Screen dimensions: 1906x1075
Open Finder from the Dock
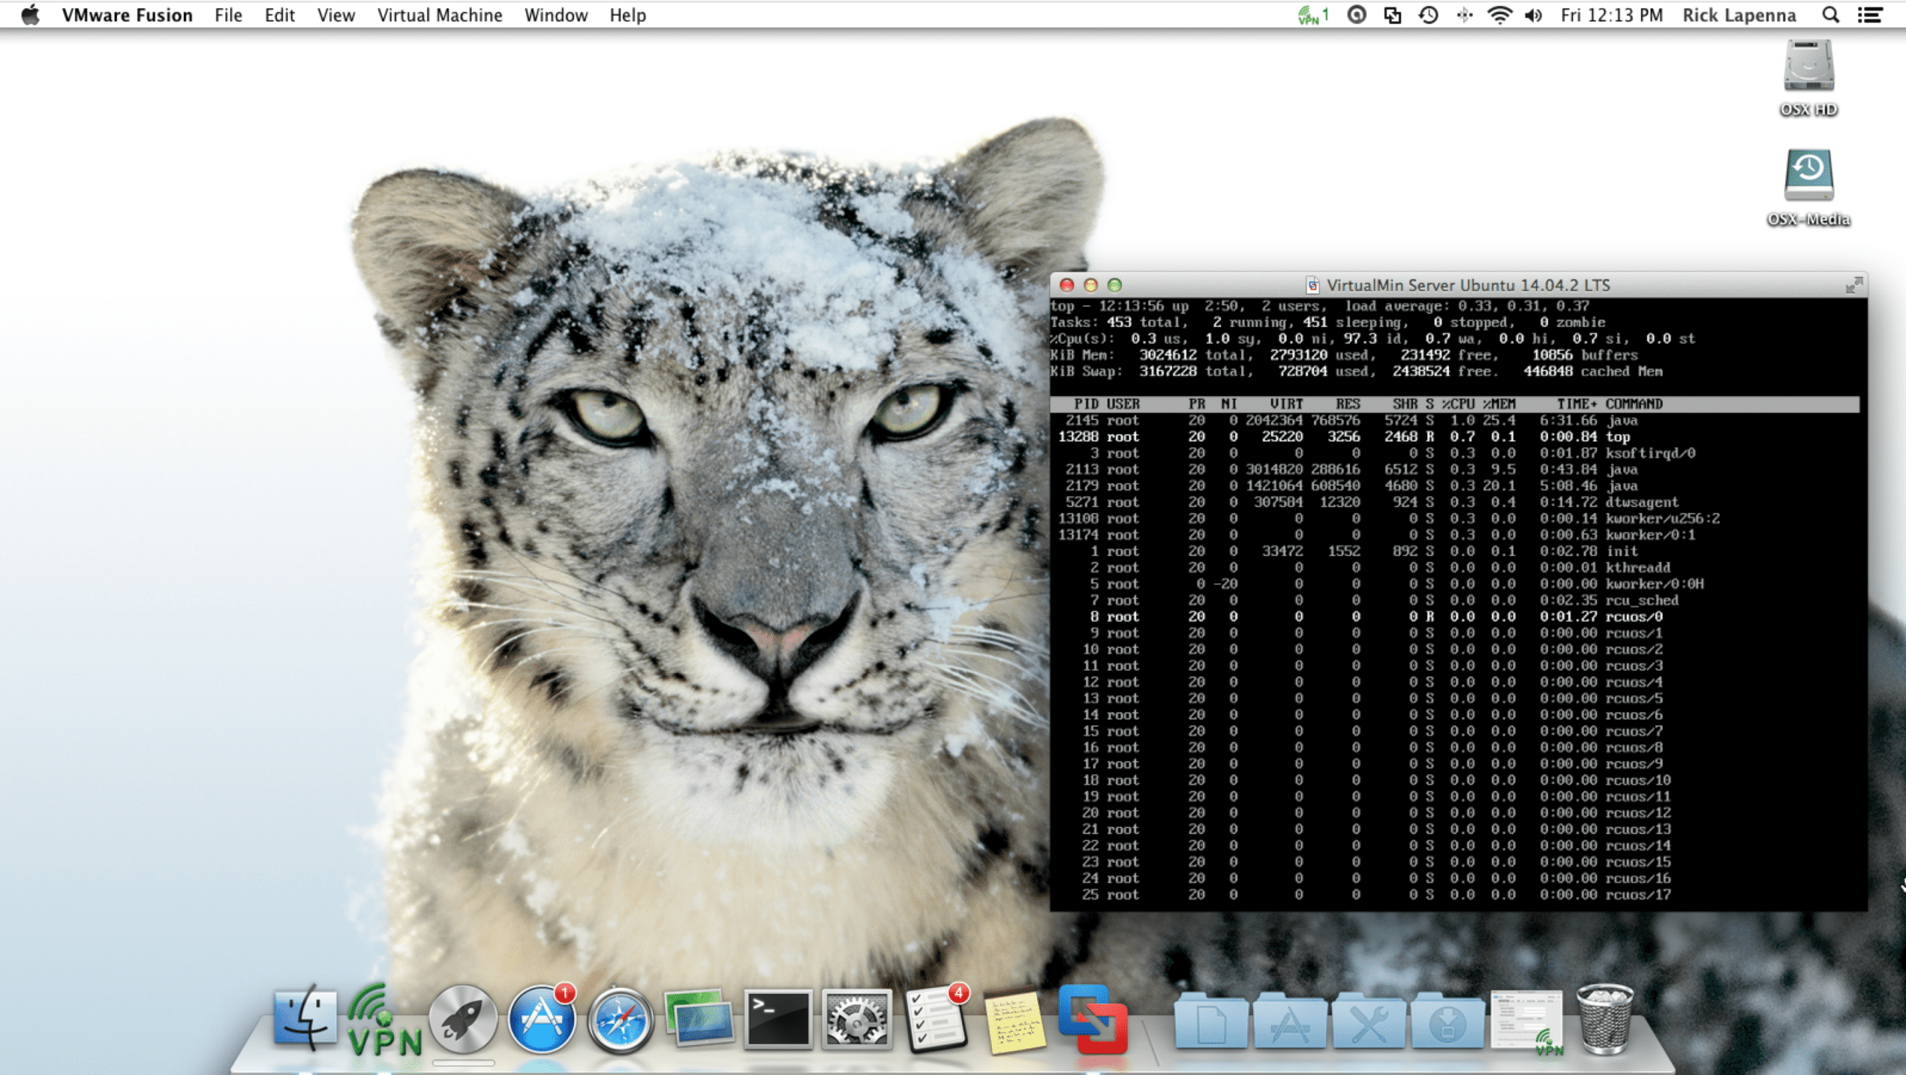tap(305, 1018)
